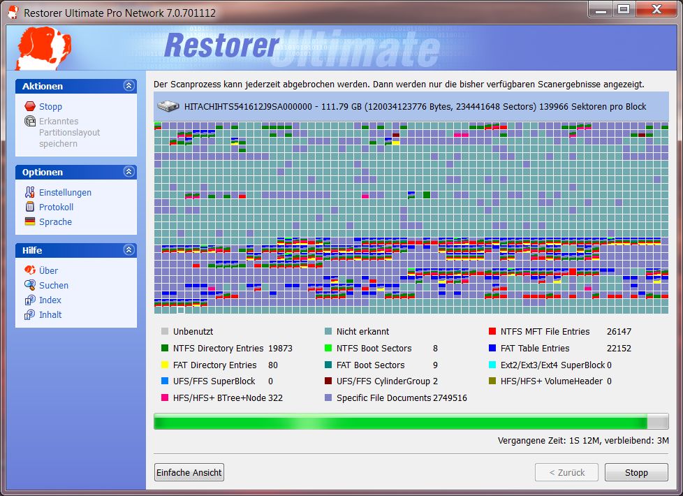Click the Zurück button
Viewport: 683px width, 496px height.
coord(566,472)
